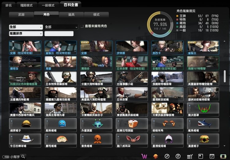
Task: Click the orange sunset icon
Action: [x=155, y=156]
